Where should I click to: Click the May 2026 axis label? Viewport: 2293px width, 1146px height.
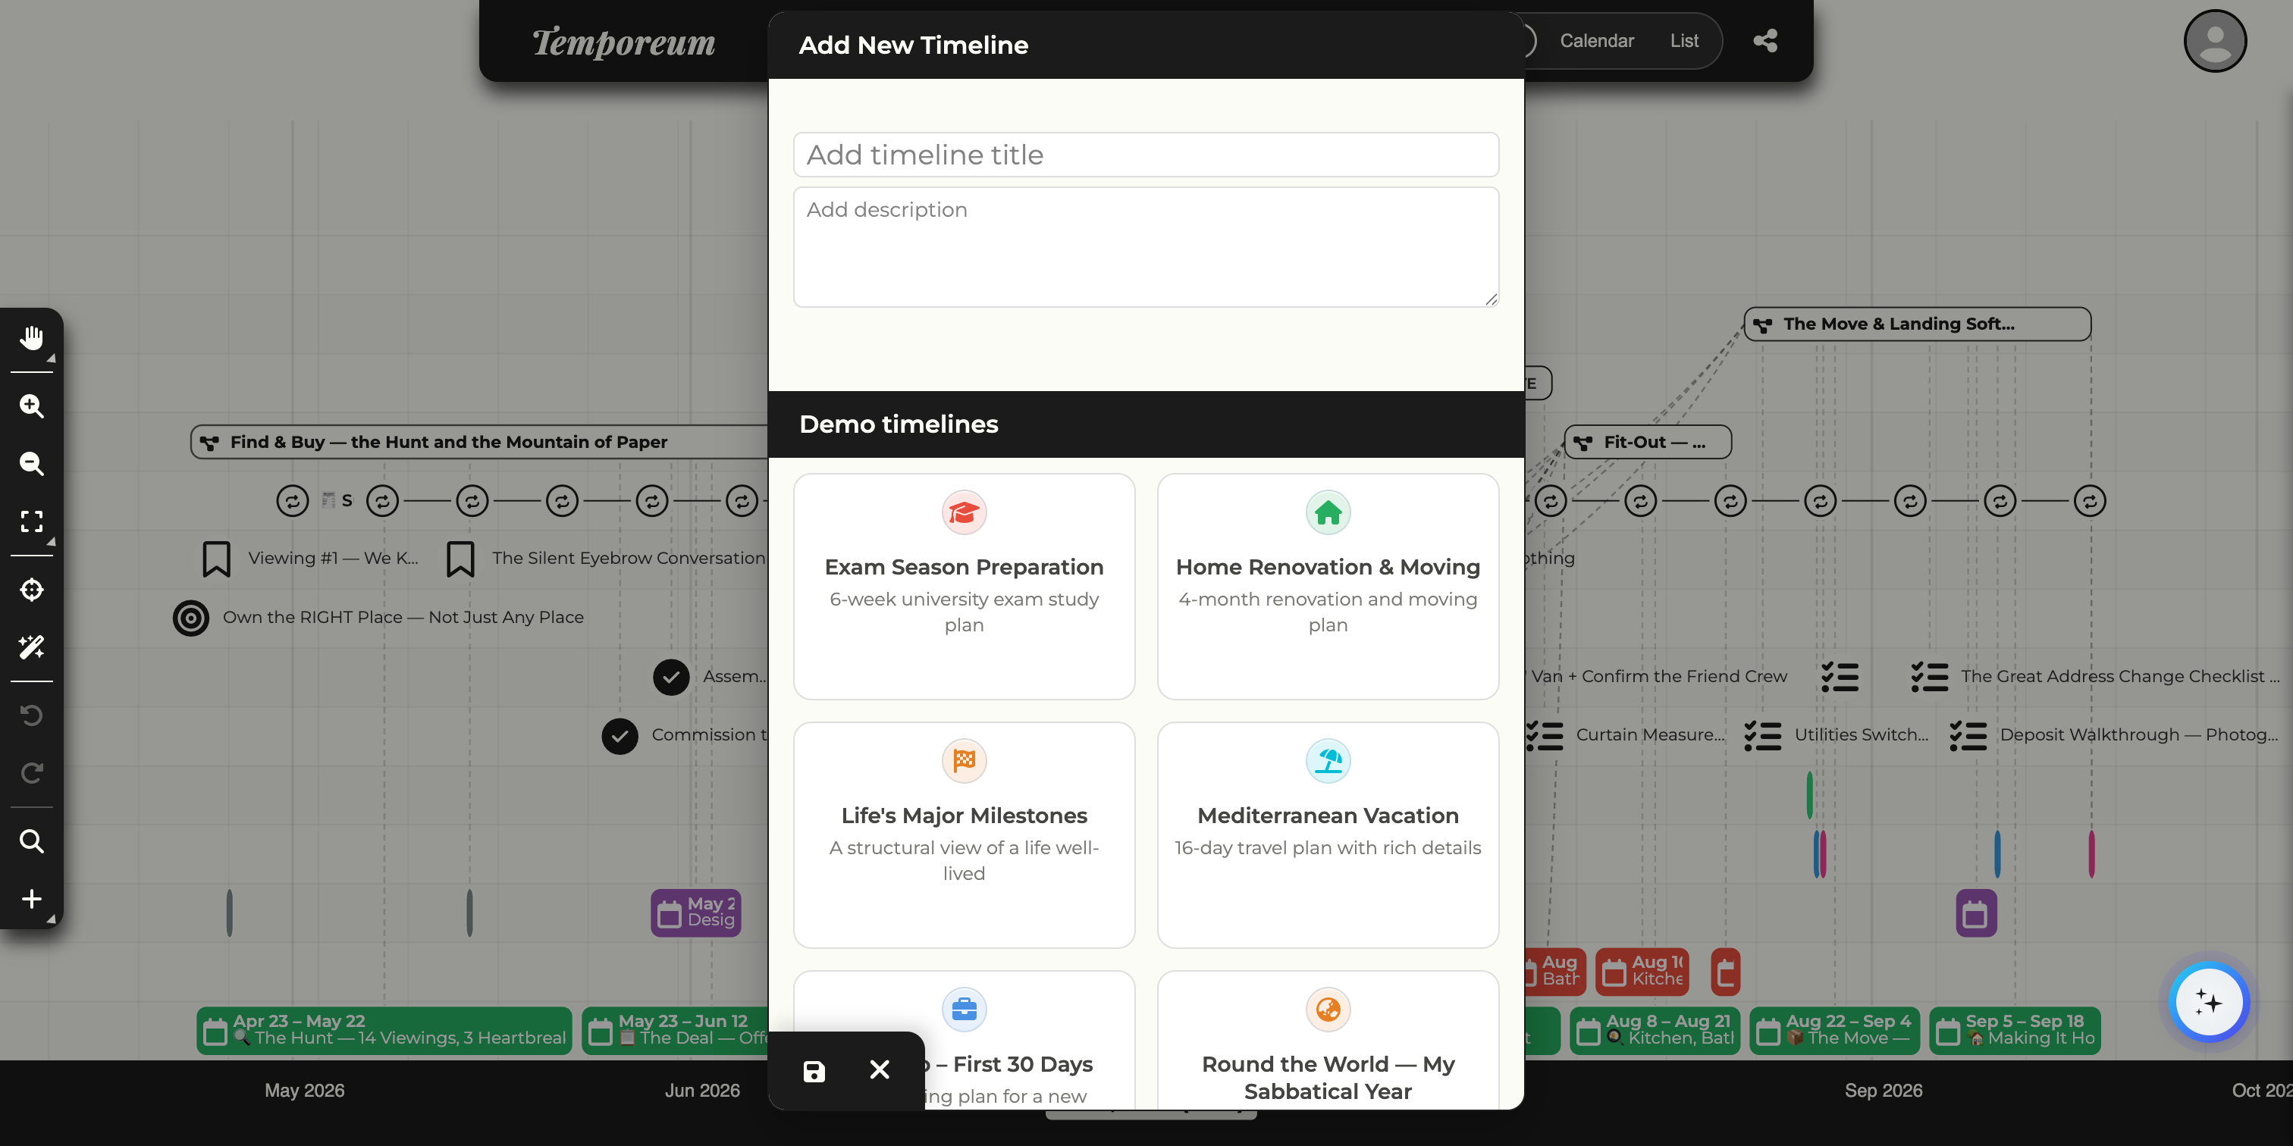[304, 1091]
